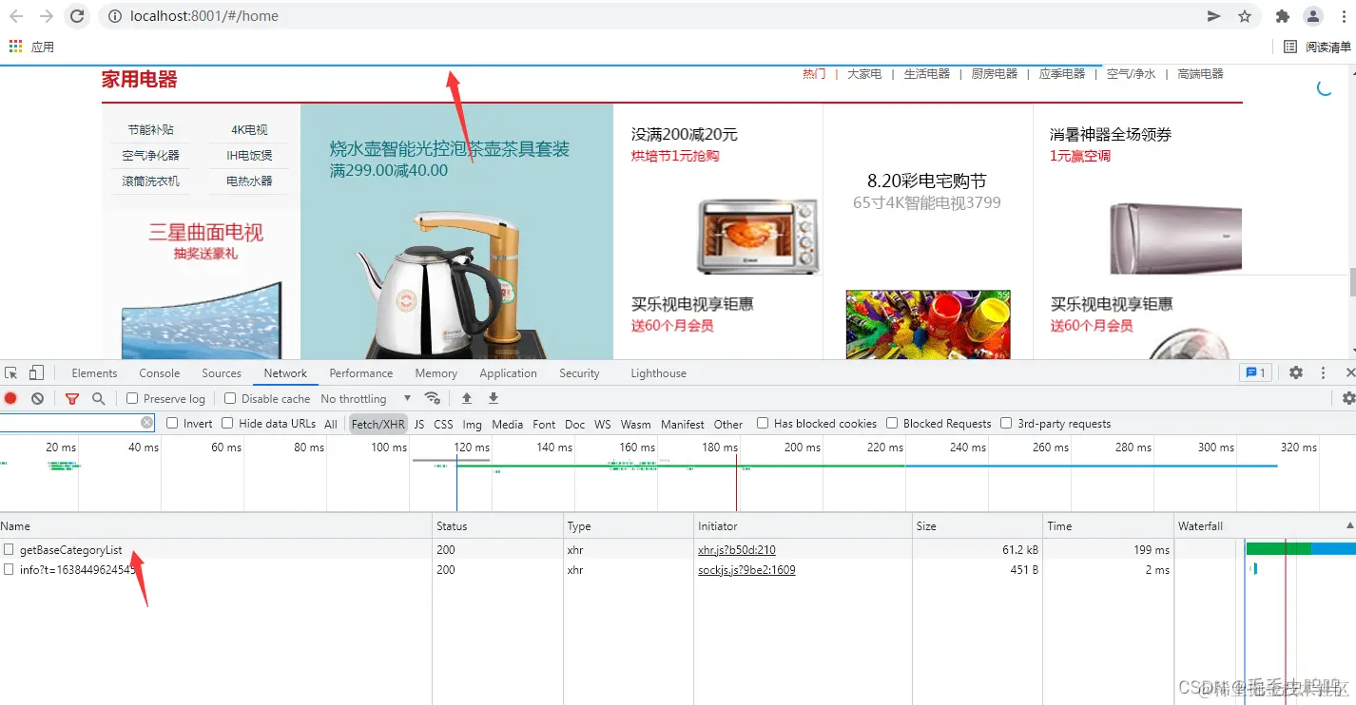Tick the checkbox beside getBaseCategoryList request
The width and height of the screenshot is (1356, 705).
click(x=9, y=548)
